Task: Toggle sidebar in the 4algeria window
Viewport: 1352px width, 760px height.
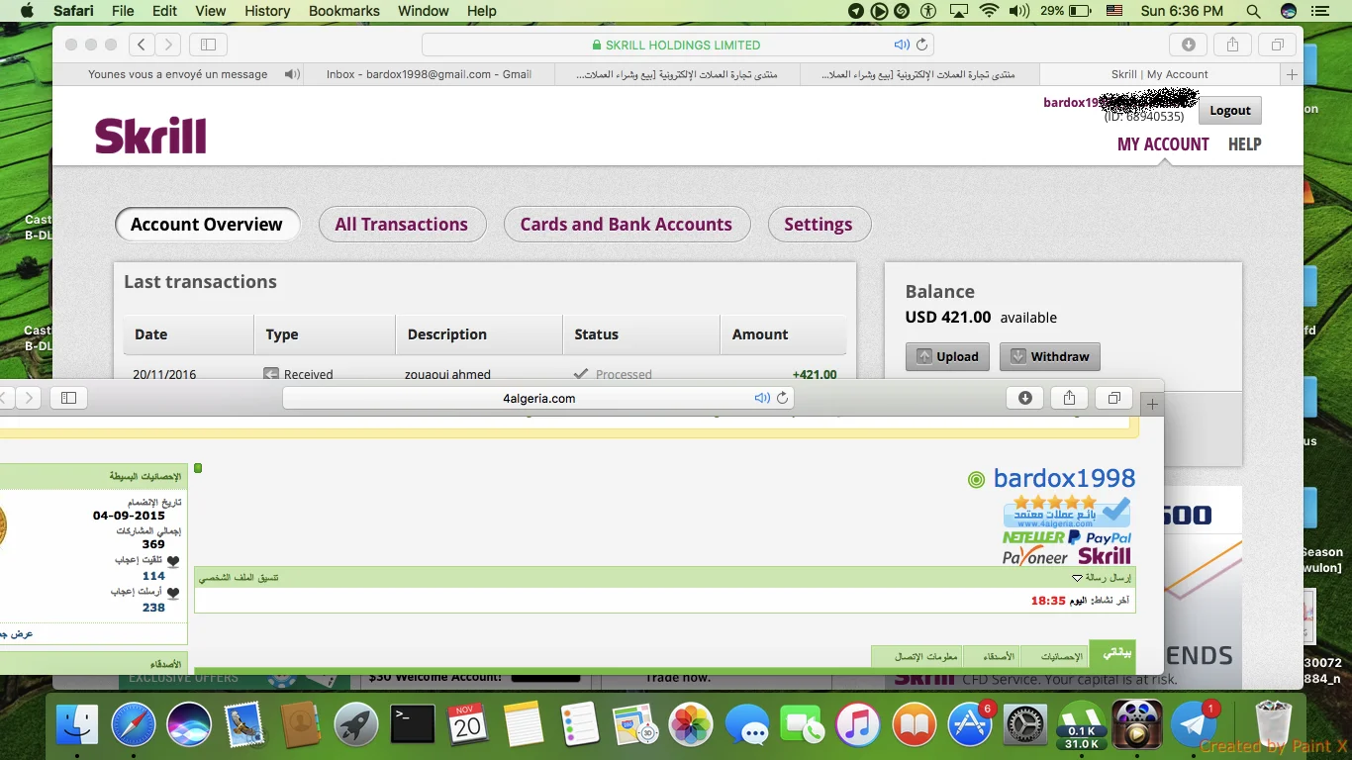Action: click(x=68, y=398)
